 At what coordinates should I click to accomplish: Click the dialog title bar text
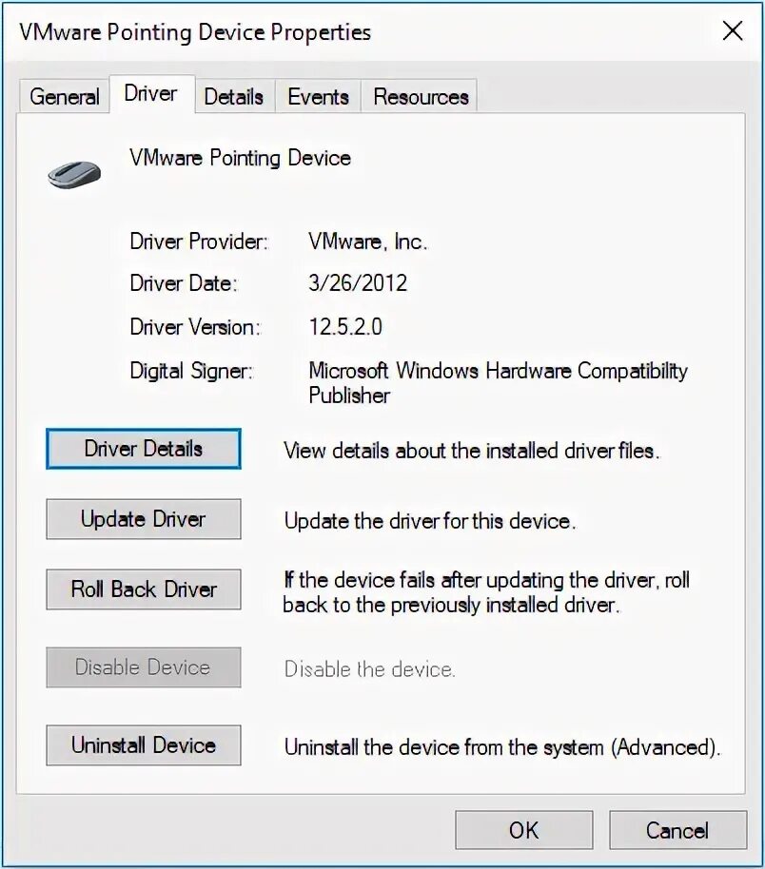[x=195, y=32]
